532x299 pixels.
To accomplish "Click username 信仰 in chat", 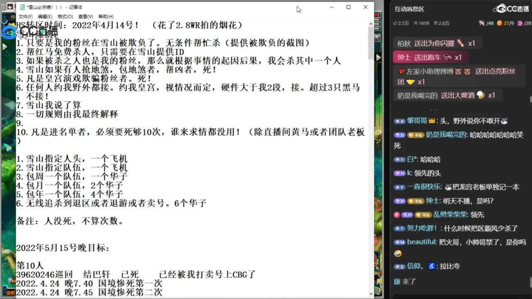I will (x=415, y=266).
